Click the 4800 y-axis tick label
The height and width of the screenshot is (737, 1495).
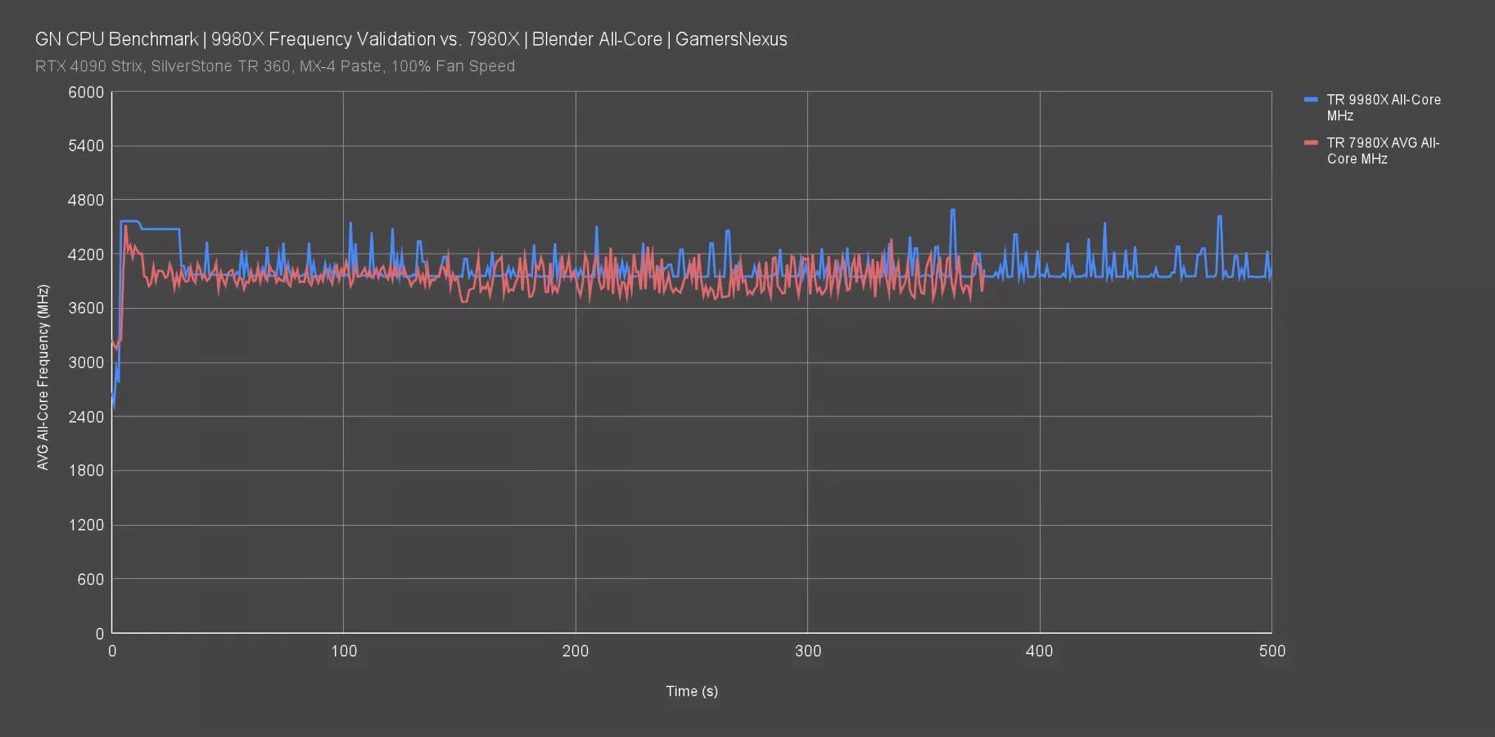point(86,201)
